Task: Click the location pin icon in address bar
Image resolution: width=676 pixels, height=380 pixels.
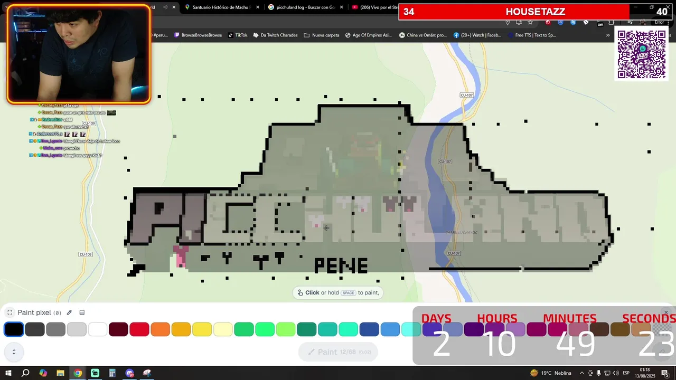Action: click(508, 22)
